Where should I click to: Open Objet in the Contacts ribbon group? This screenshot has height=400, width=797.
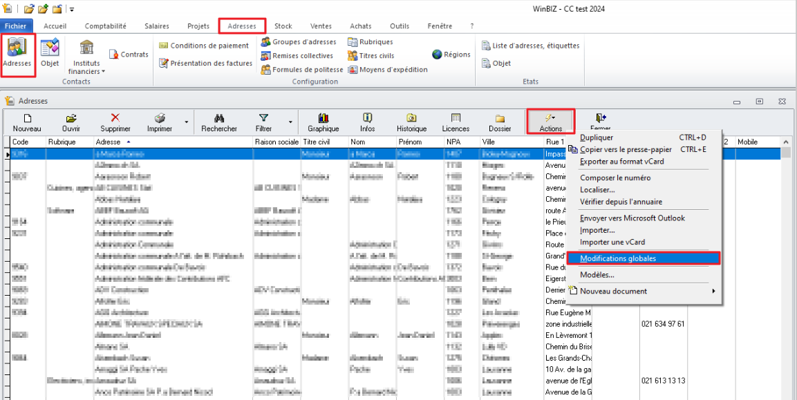coord(50,54)
